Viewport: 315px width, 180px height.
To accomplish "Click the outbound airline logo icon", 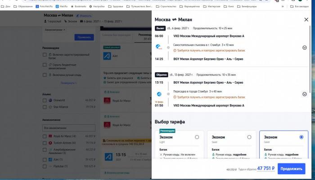I will pyautogui.click(x=158, y=47).
